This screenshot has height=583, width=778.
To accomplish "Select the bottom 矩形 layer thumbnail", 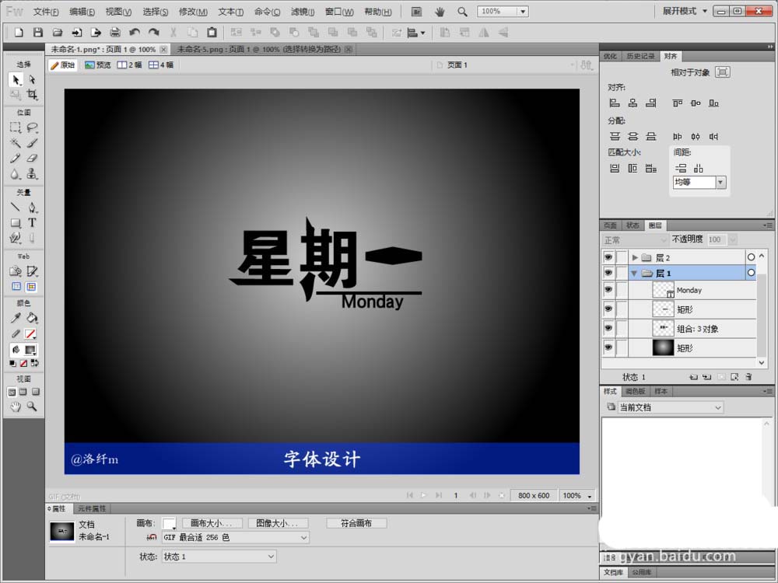I will point(663,347).
